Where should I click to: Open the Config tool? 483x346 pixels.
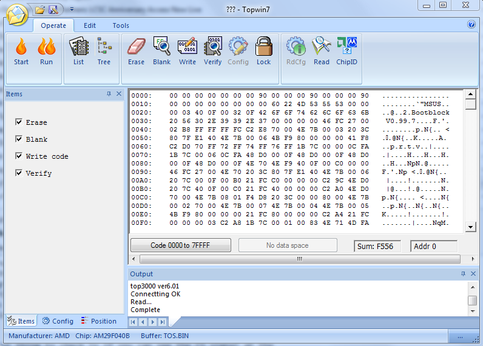coord(238,51)
